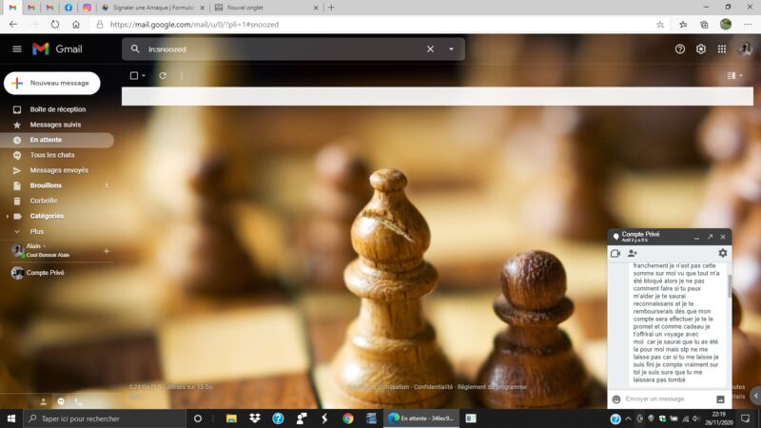The image size is (761, 428).
Task: Reload the page in the browser
Action: tap(55, 25)
